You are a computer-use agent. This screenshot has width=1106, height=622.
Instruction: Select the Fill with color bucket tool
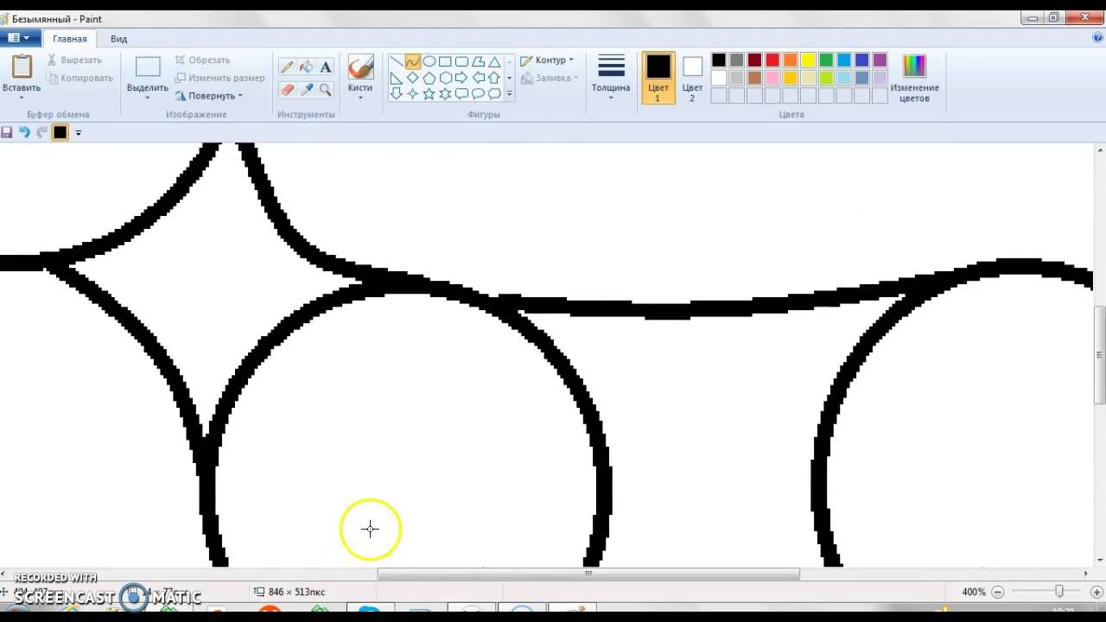click(306, 67)
